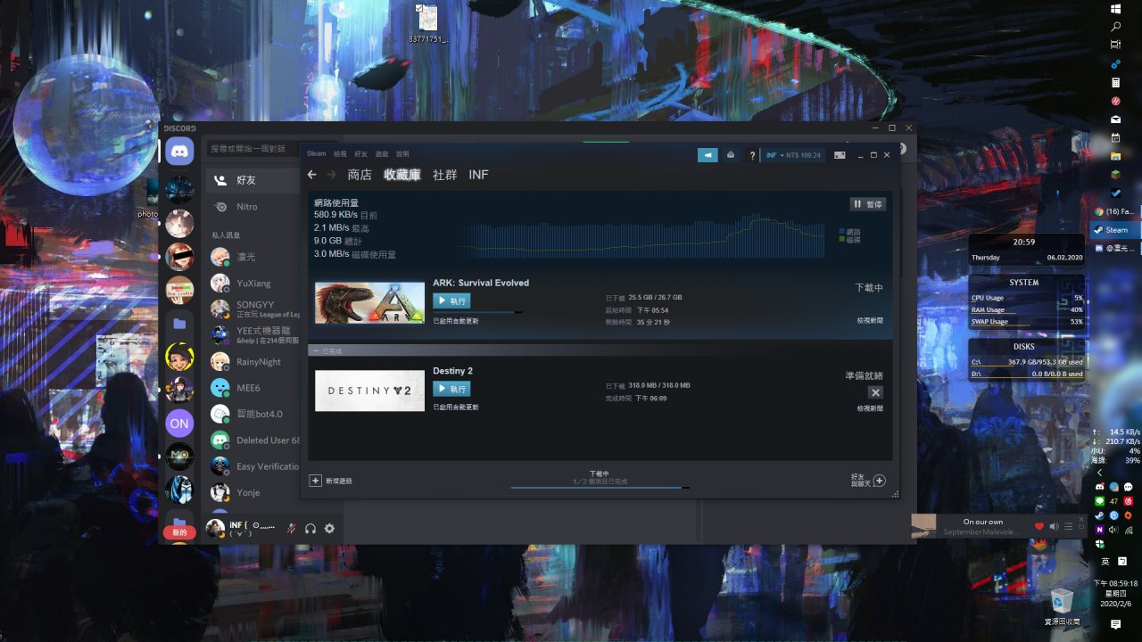Open the Discord server folder icon
Screen dimensions: 1142x642
coord(179,324)
